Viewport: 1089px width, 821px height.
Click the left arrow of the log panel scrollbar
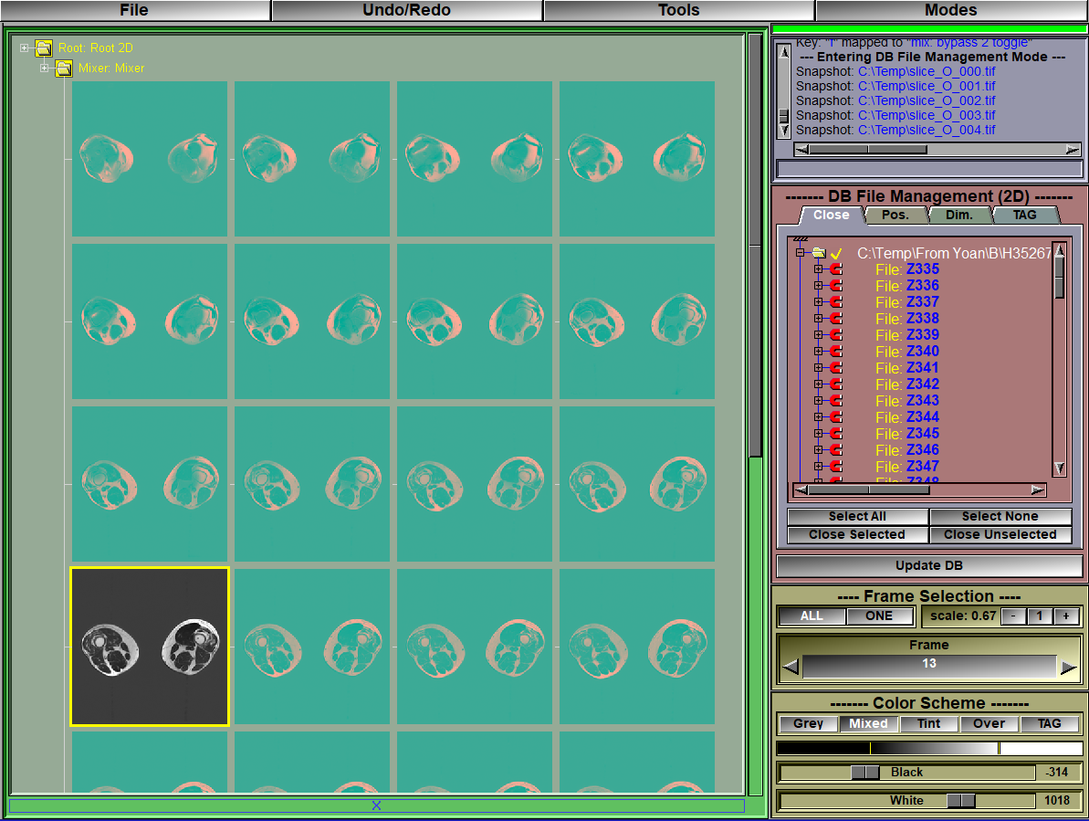(802, 150)
